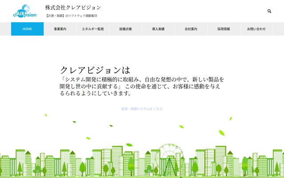Select the HOME menu item

[x=28, y=29]
